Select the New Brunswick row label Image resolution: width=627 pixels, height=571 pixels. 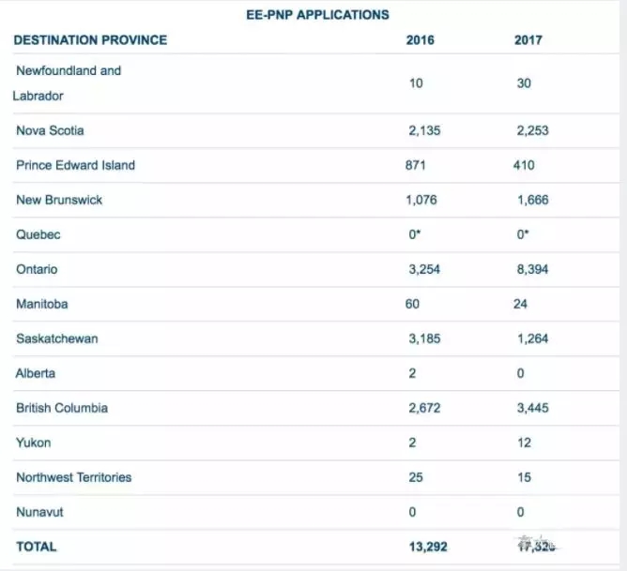click(x=59, y=200)
